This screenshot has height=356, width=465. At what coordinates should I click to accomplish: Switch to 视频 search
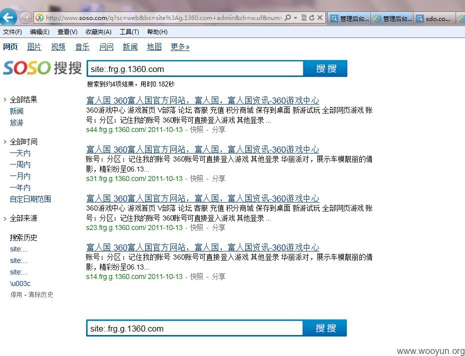(x=58, y=47)
